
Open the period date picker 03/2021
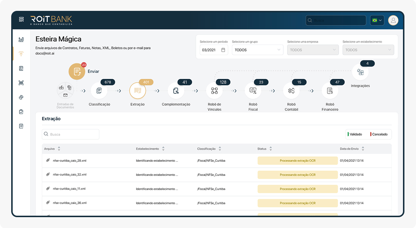click(x=213, y=50)
